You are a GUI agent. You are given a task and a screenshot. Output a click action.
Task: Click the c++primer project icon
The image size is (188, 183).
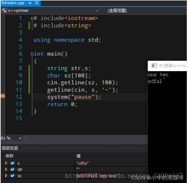(x=4, y=11)
